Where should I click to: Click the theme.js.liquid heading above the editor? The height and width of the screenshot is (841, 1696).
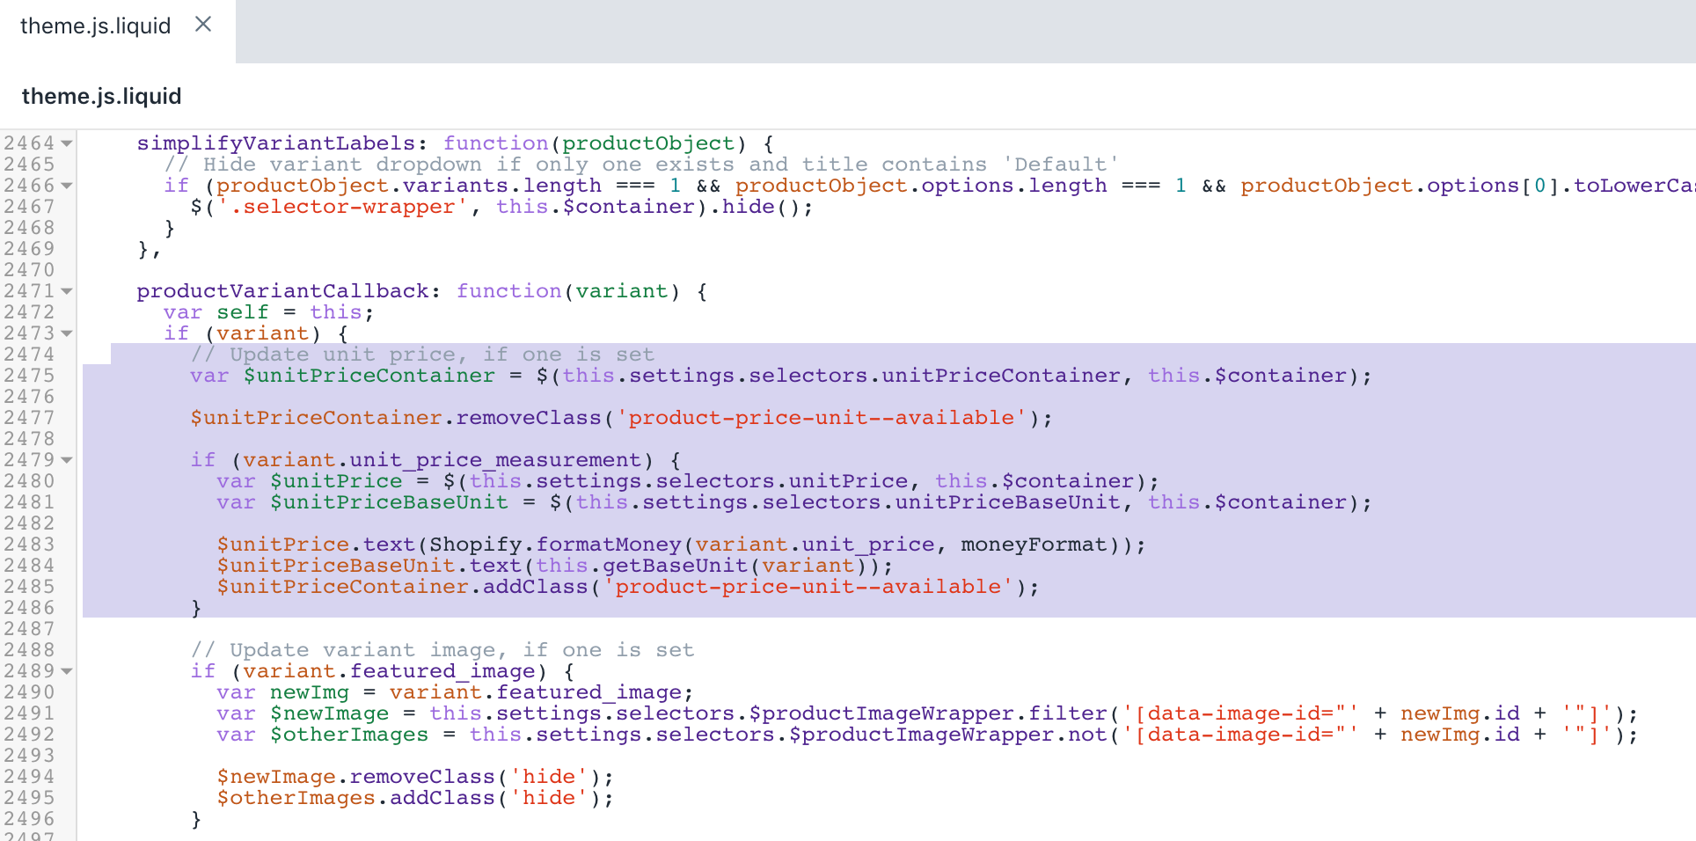click(101, 96)
